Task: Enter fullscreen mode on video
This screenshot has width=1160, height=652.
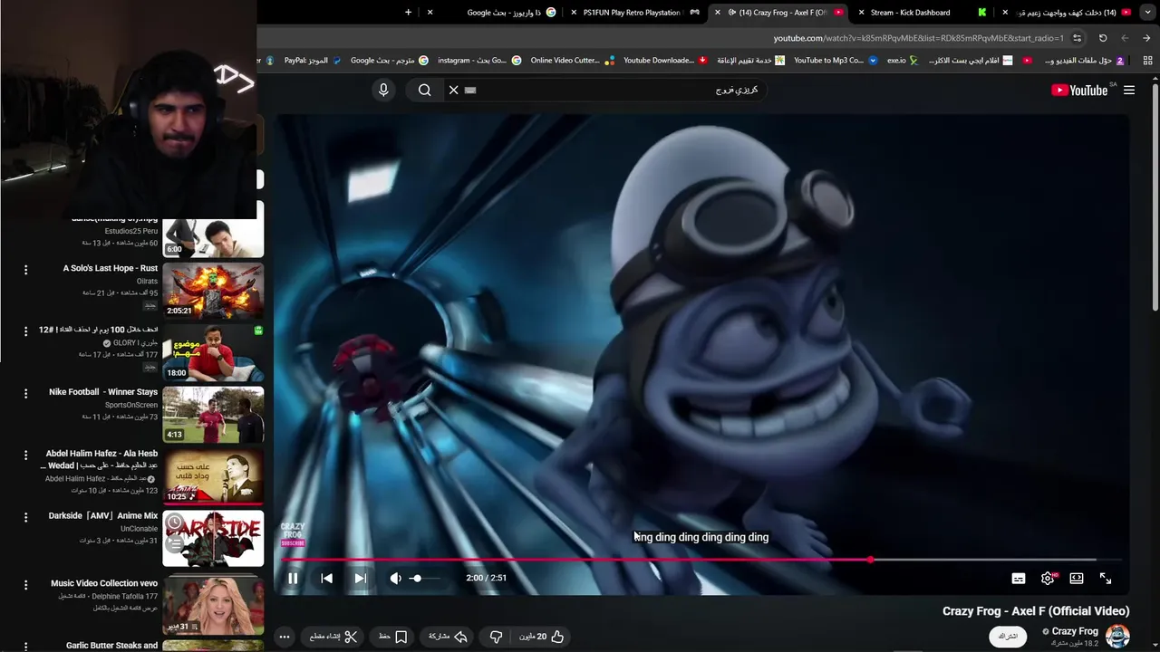Action: tap(1106, 578)
